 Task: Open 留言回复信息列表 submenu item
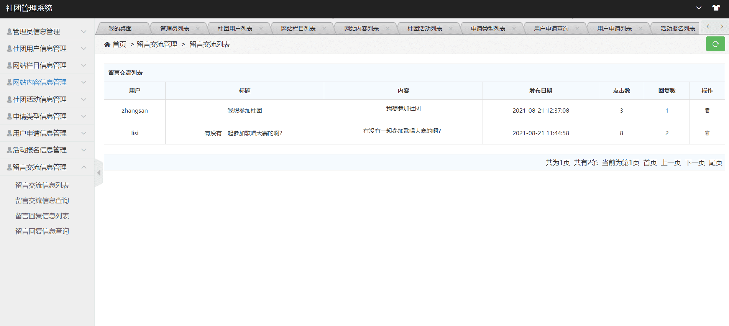[42, 216]
